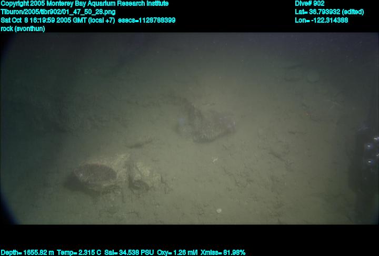Click the Xmiss= 81.98% value
This screenshot has width=379, height=256.
tap(223, 253)
